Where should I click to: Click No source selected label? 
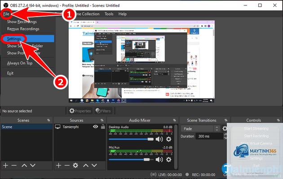tap(17, 111)
